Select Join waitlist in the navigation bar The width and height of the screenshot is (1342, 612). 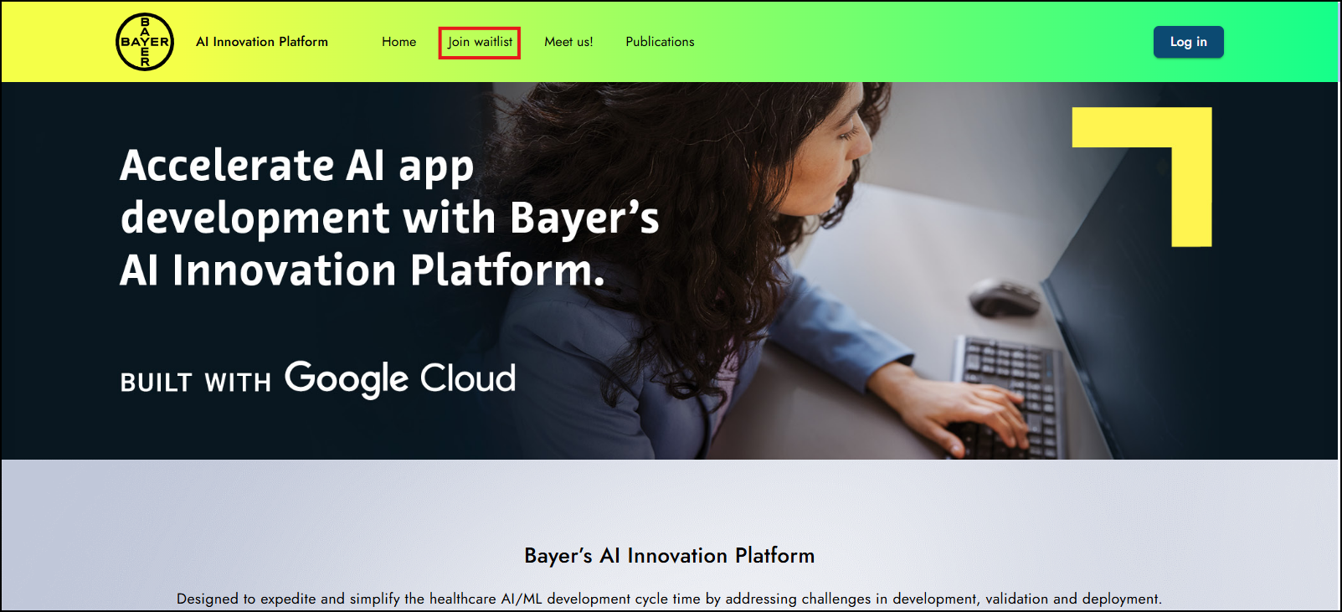(480, 42)
